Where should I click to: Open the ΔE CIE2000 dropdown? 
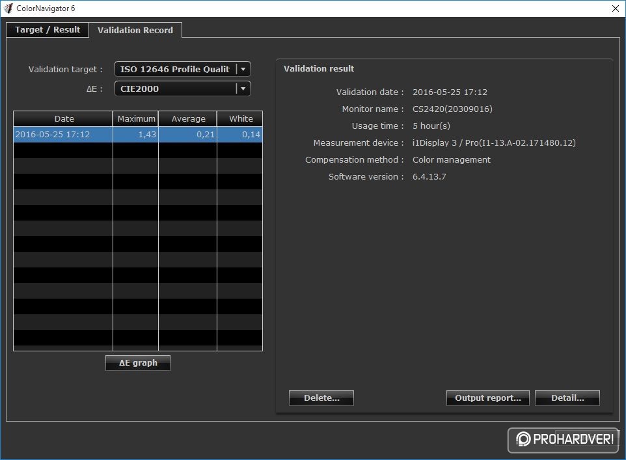pyautogui.click(x=182, y=88)
